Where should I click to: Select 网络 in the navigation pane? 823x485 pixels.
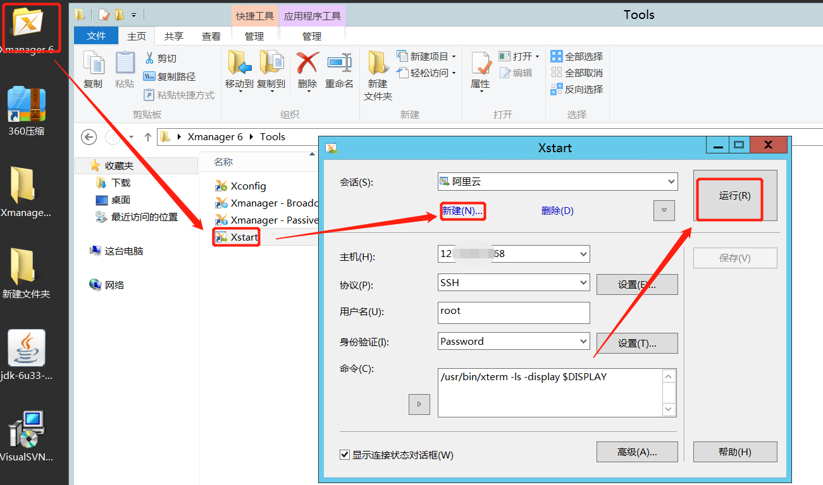[x=108, y=285]
